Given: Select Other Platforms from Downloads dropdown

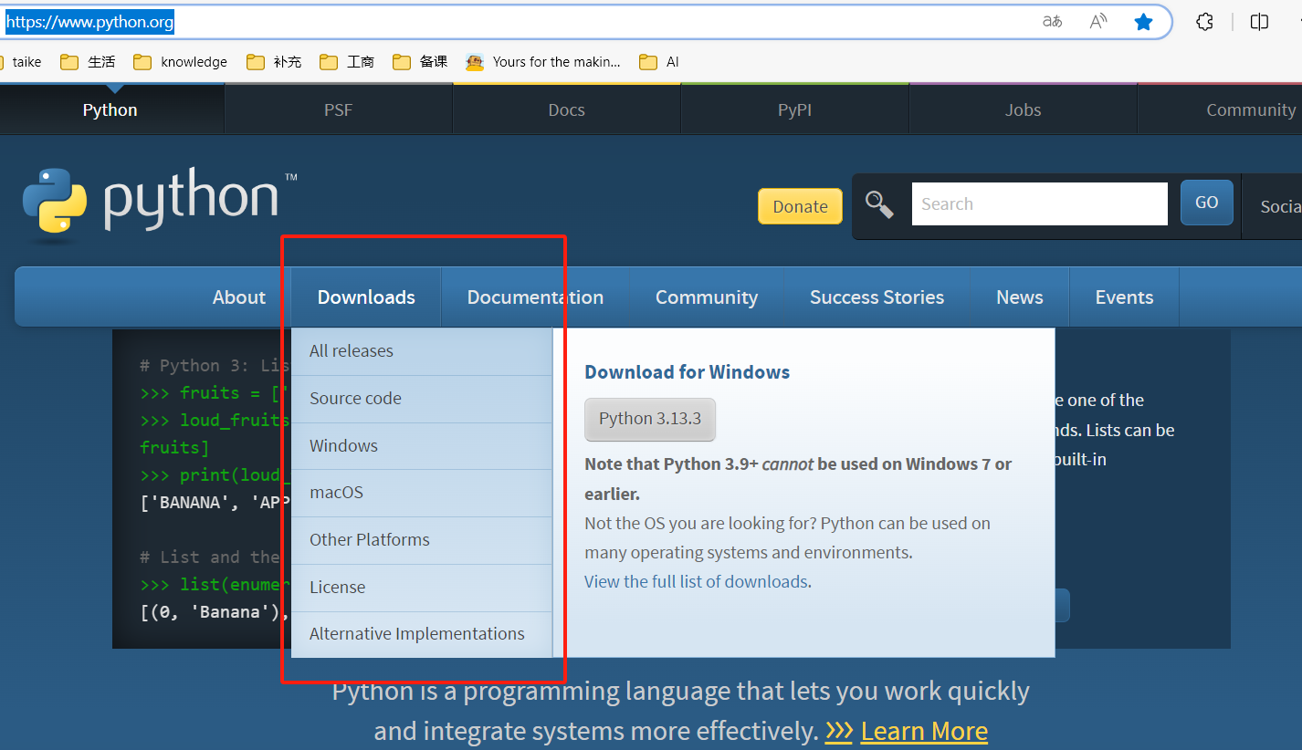Looking at the screenshot, I should [422, 540].
